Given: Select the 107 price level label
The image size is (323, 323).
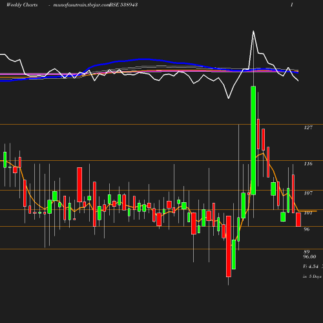Looking at the screenshot, I should (x=308, y=193).
